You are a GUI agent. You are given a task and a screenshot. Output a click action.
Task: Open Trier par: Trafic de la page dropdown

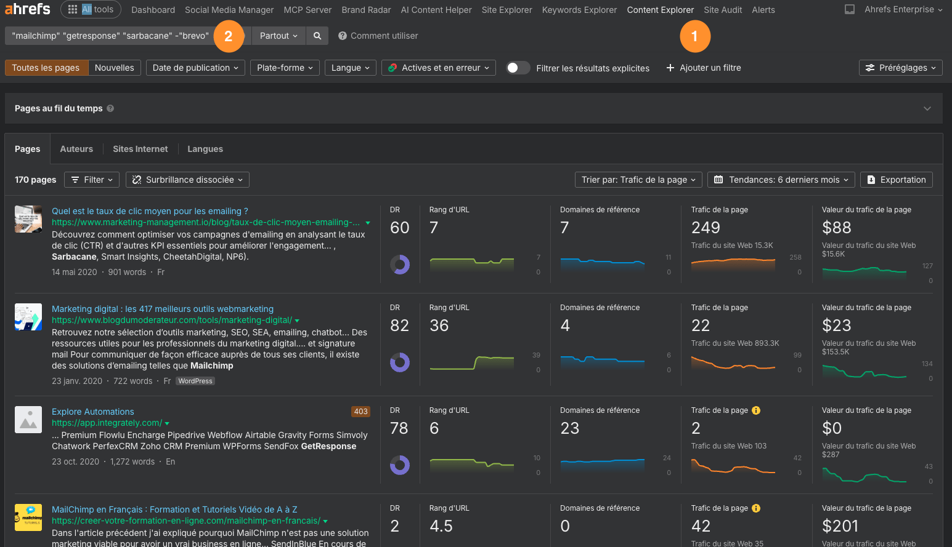pos(638,180)
